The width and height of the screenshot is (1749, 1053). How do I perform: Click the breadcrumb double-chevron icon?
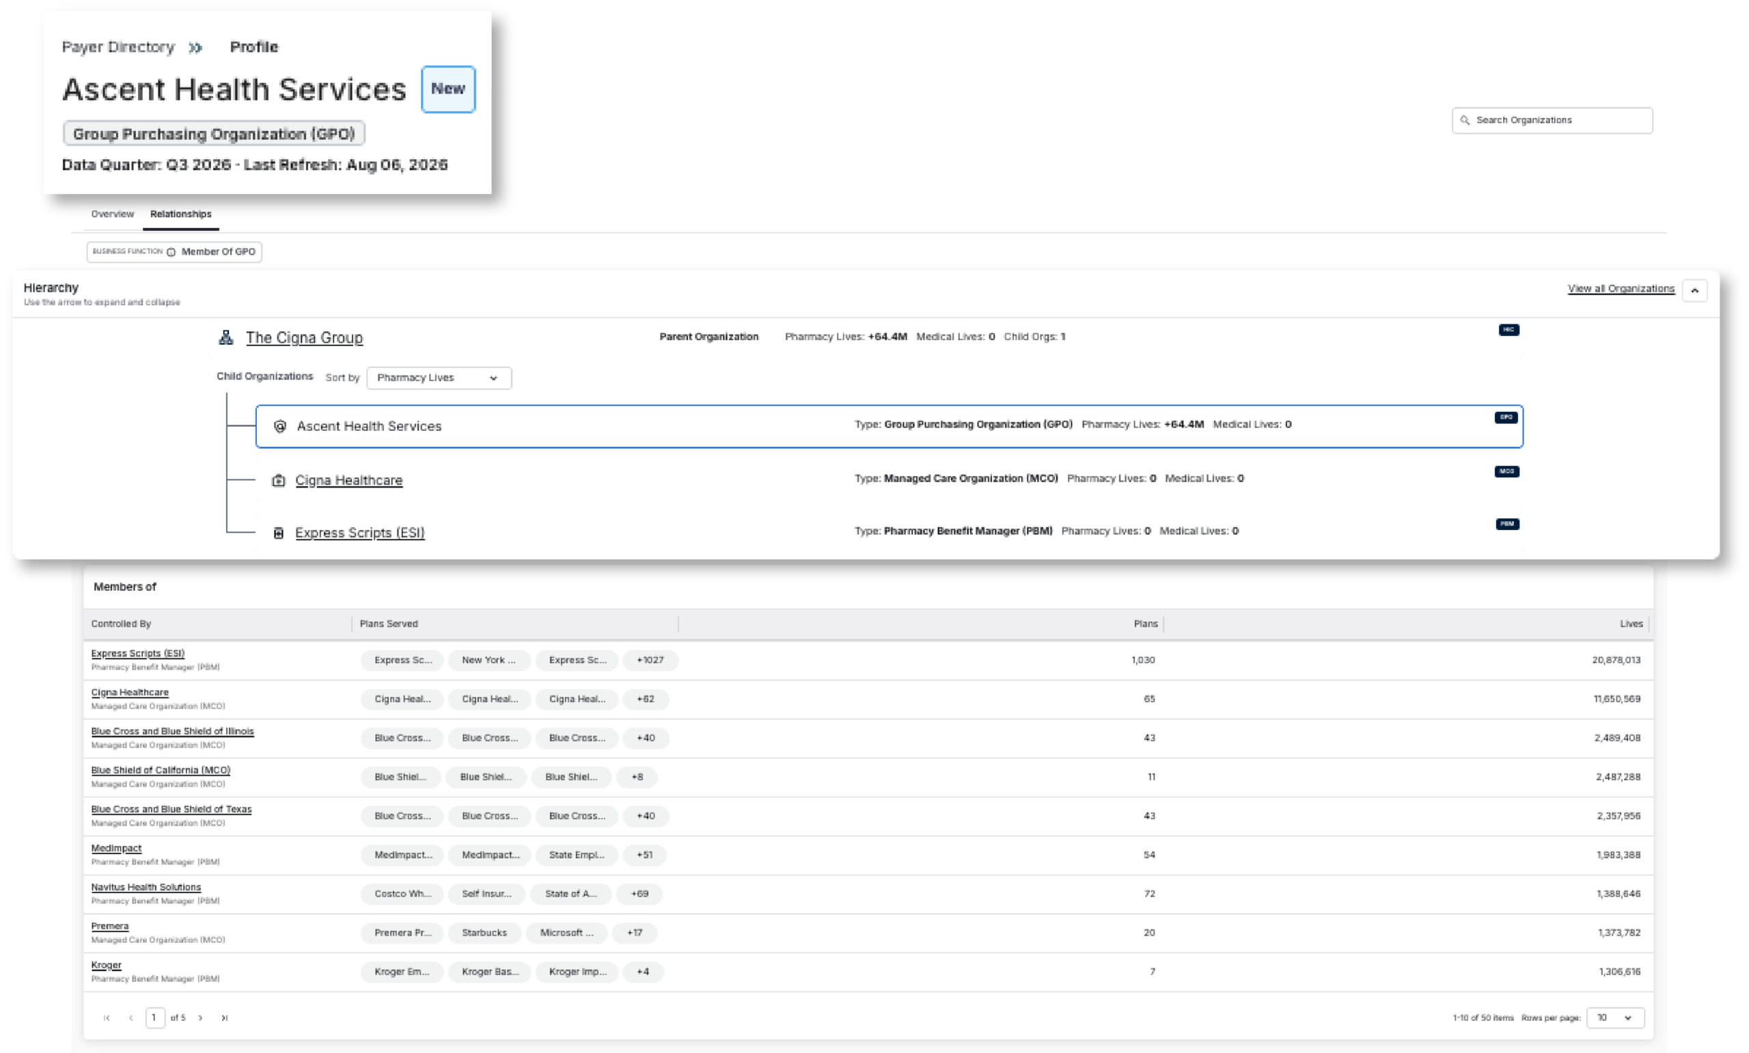point(195,48)
